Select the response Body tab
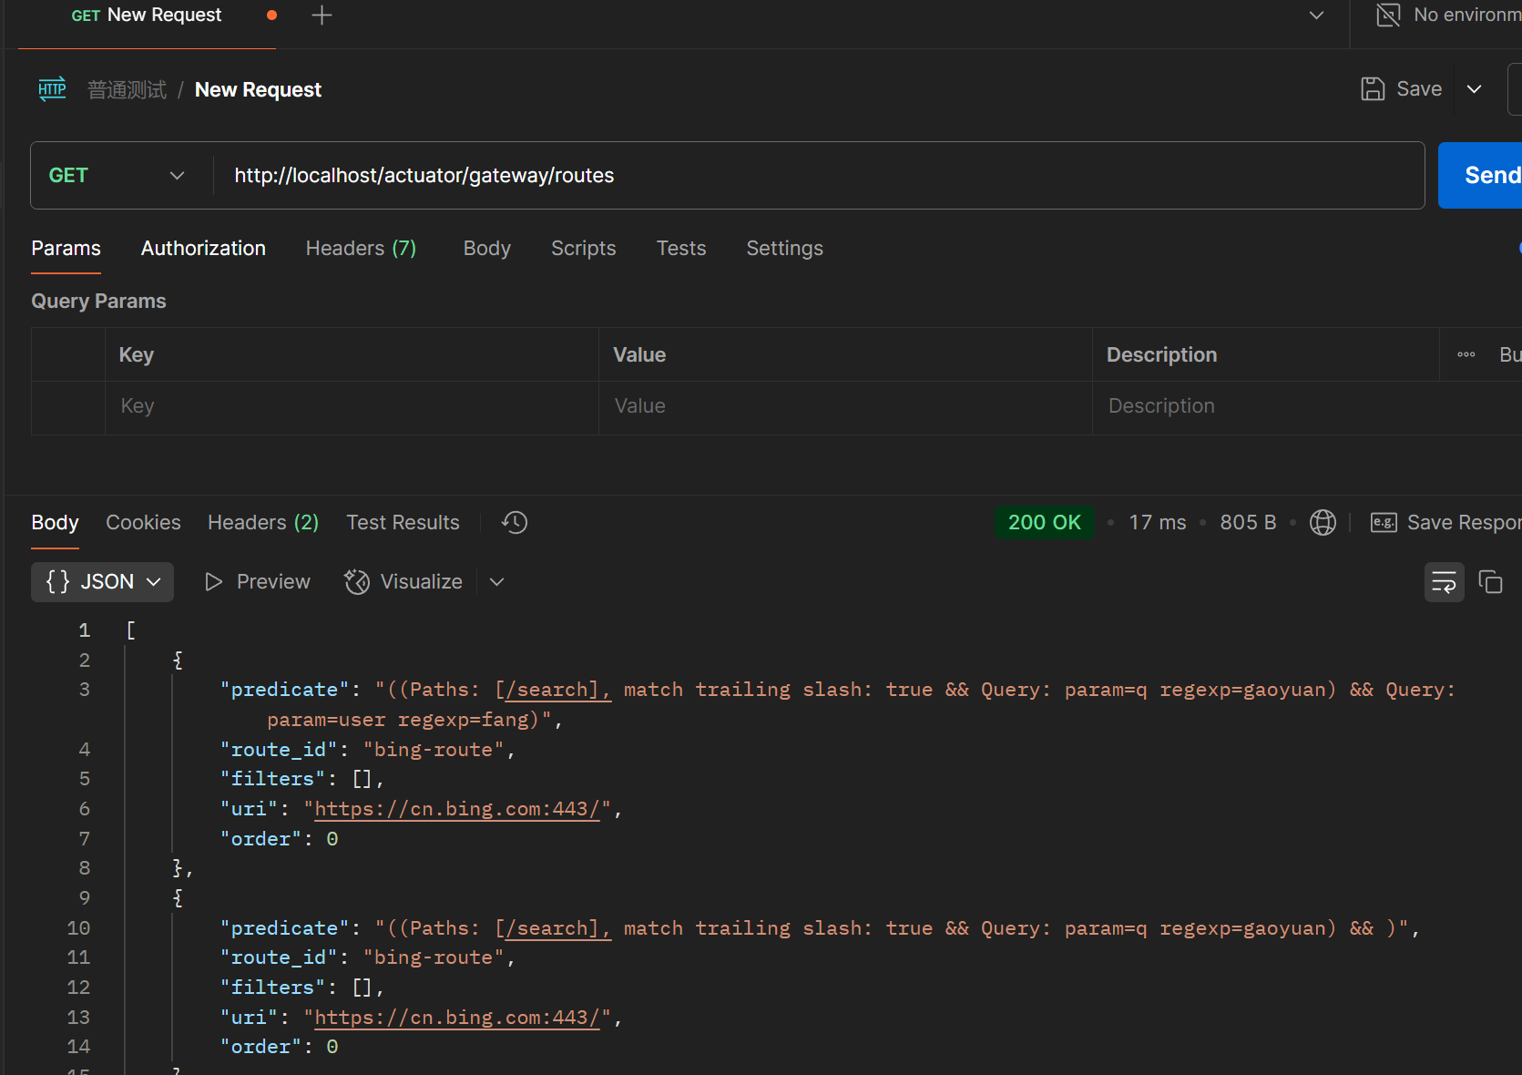Image resolution: width=1522 pixels, height=1075 pixels. pyautogui.click(x=56, y=522)
